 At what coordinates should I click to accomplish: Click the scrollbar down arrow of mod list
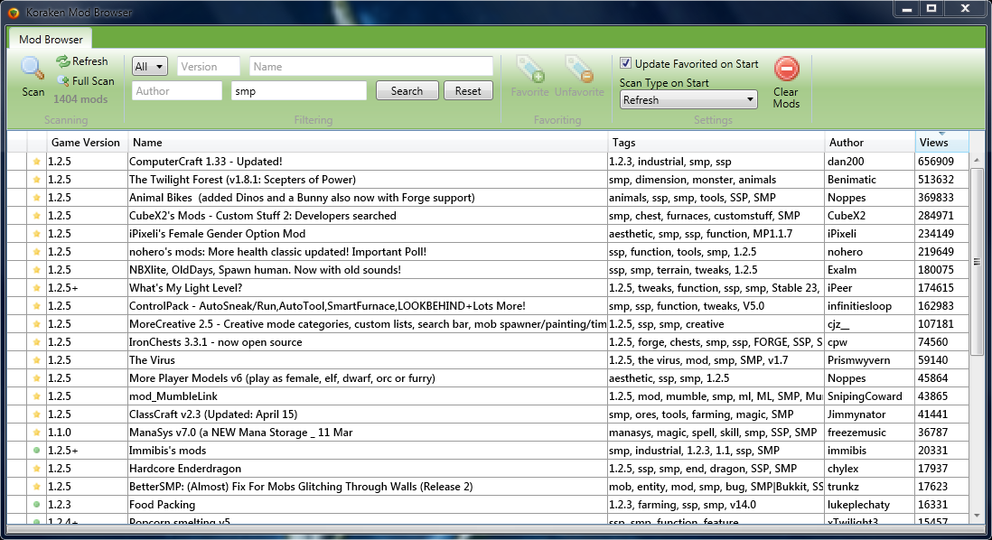(x=976, y=516)
